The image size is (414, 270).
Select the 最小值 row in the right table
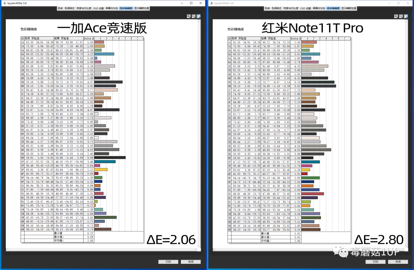click(264, 233)
